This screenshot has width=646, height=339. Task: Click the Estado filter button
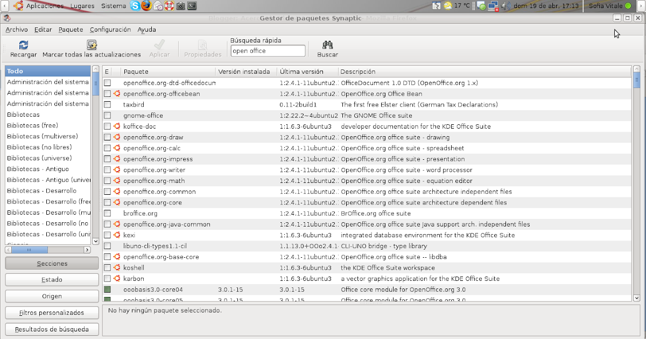tap(52, 280)
